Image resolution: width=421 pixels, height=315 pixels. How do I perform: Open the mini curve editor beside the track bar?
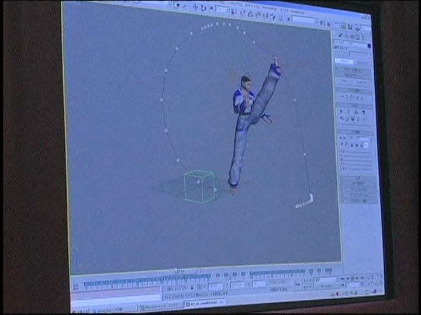click(x=76, y=288)
